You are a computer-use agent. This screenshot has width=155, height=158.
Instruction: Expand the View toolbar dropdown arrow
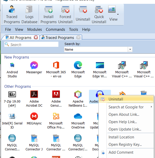point(118,15)
